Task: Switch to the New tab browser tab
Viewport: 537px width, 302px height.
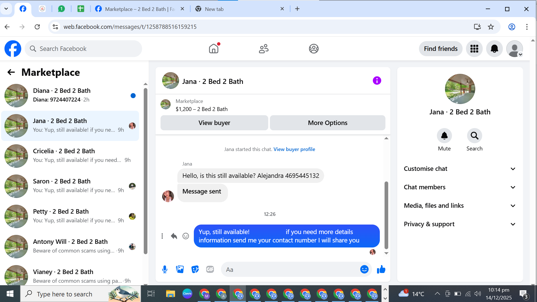Action: [214, 9]
